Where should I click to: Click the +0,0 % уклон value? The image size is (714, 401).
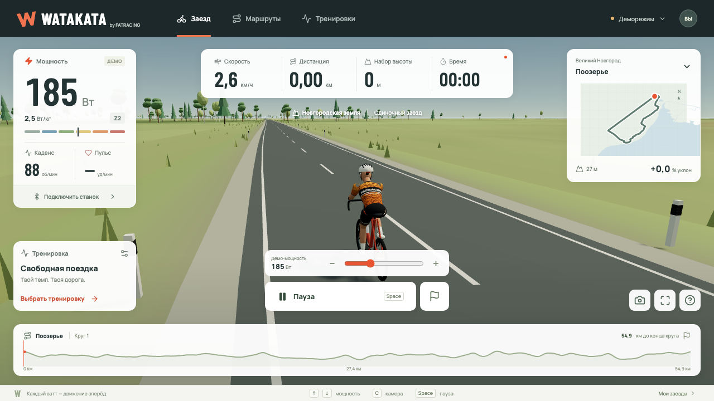pyautogui.click(x=671, y=169)
